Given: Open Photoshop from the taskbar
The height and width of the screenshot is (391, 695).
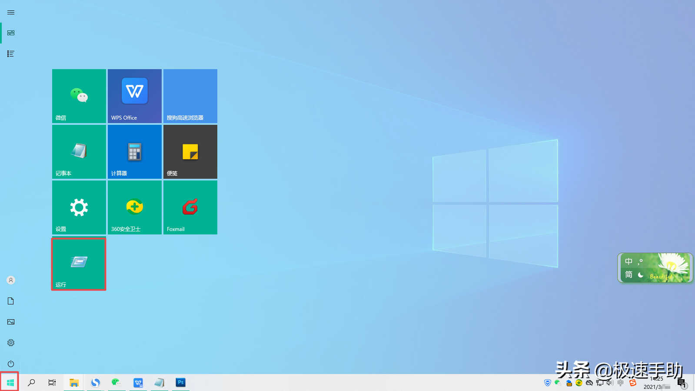Looking at the screenshot, I should 181,383.
